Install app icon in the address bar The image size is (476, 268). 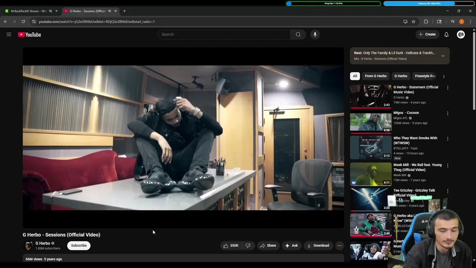pos(405,22)
